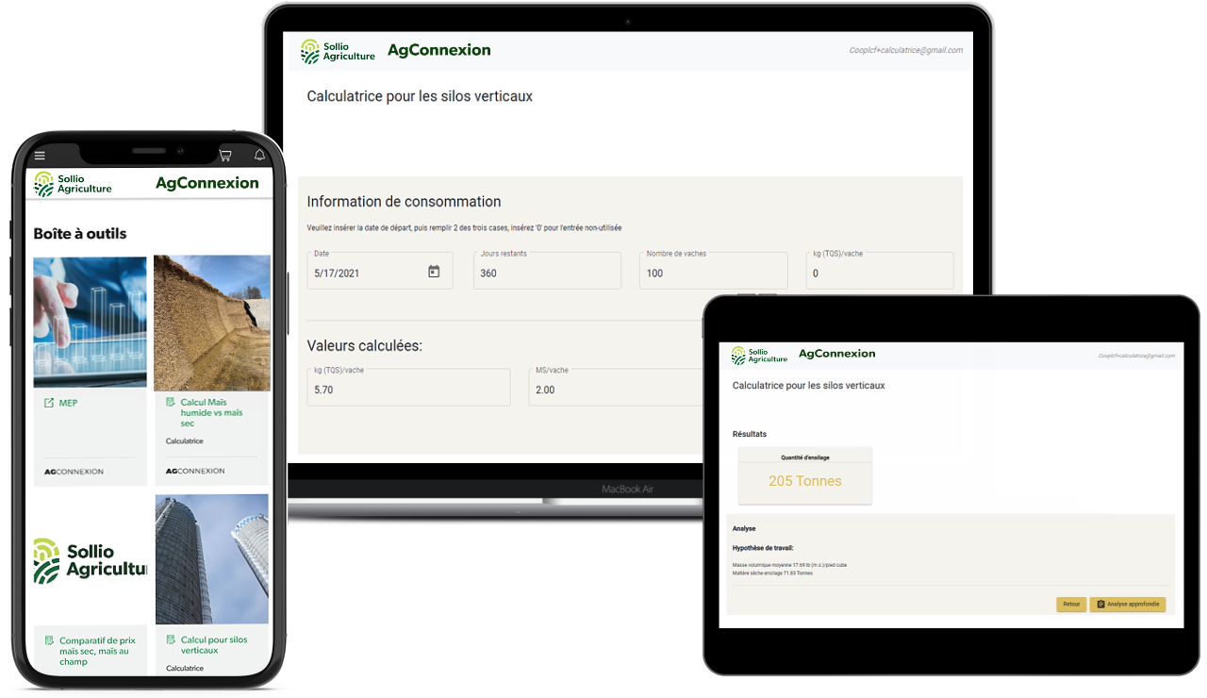This screenshot has width=1207, height=698.
Task: Click the 205 Tonnes result card
Action: coord(805,475)
